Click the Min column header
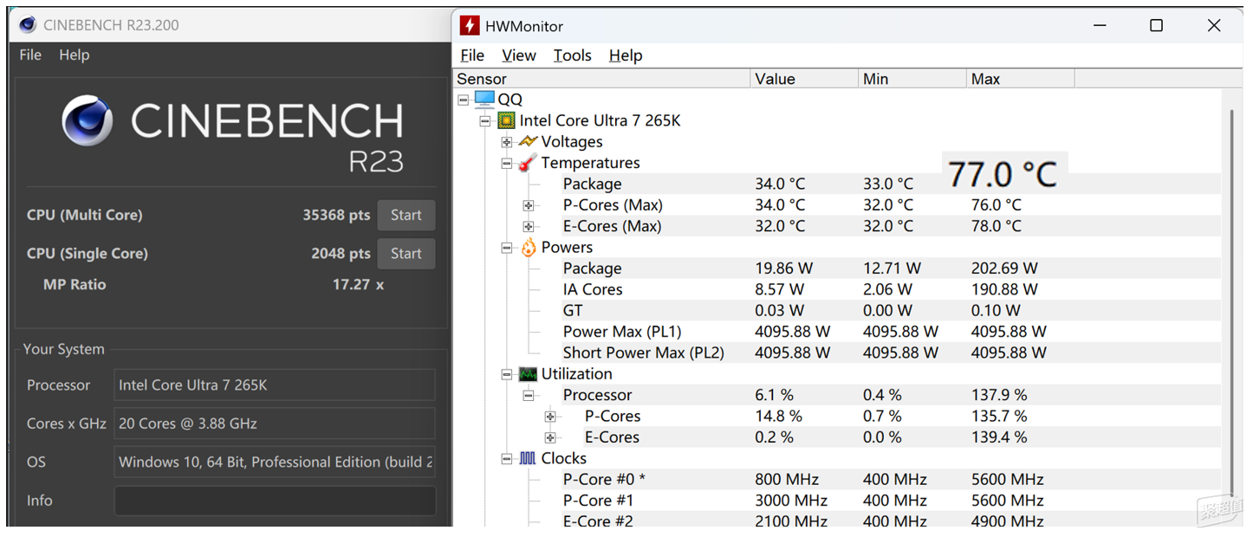The height and width of the screenshot is (537, 1253). pyautogui.click(x=912, y=79)
